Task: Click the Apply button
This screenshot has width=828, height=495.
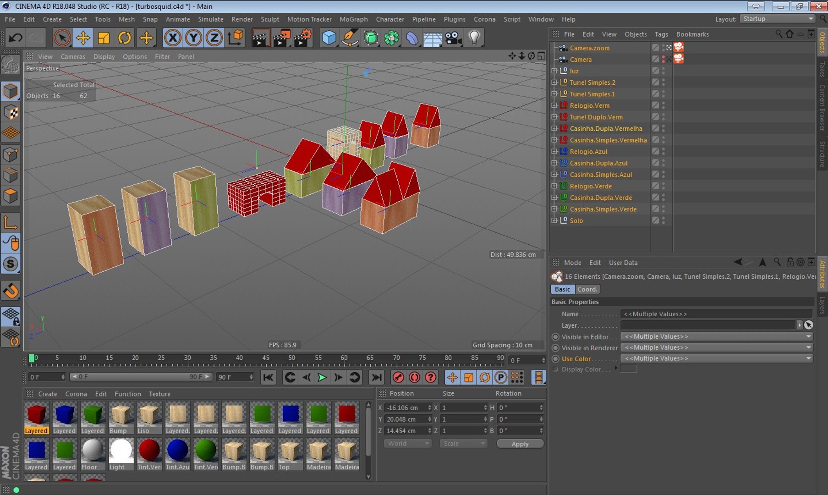Action: [x=520, y=444]
